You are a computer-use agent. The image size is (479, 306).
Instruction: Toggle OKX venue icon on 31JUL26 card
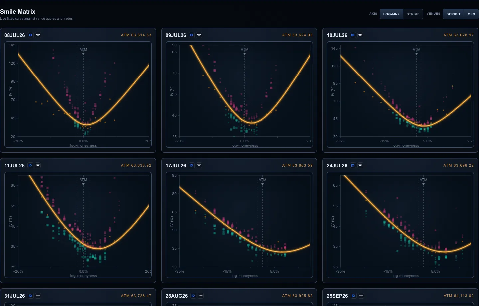click(x=38, y=296)
